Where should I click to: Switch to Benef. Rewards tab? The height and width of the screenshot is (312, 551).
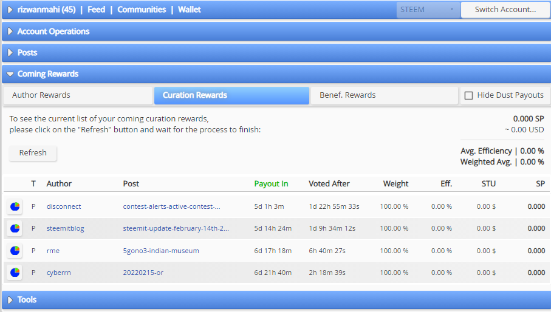pos(385,95)
